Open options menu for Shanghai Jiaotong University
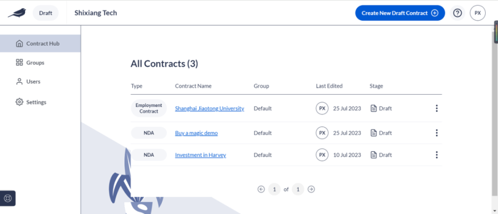 point(436,109)
